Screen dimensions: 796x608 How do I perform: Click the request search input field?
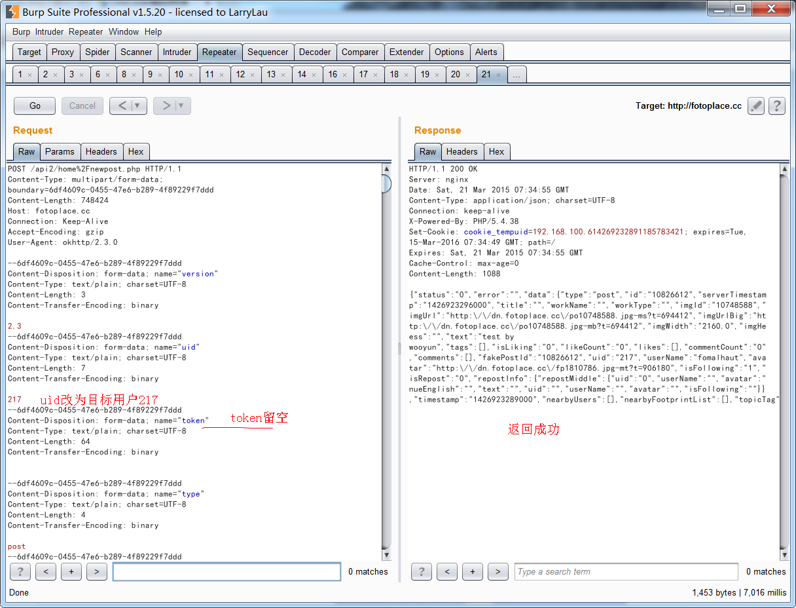(226, 571)
